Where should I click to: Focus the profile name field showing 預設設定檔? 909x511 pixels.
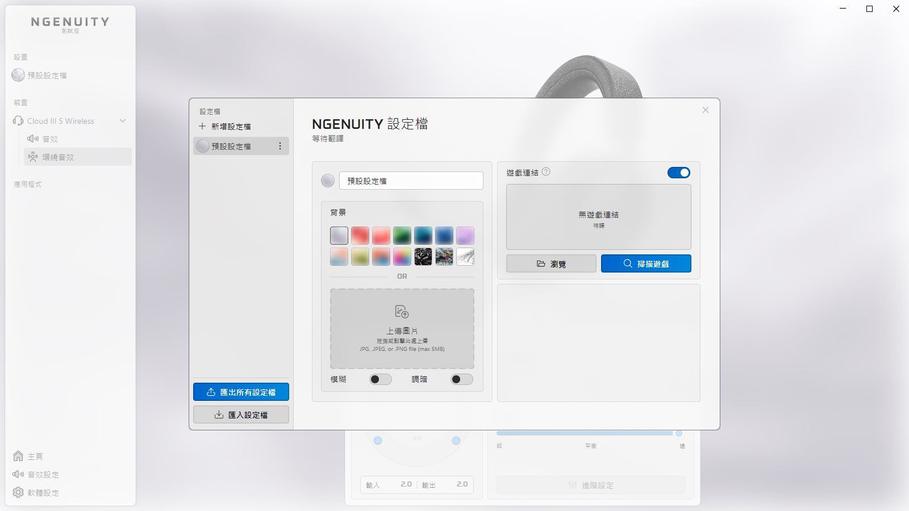pyautogui.click(x=411, y=181)
